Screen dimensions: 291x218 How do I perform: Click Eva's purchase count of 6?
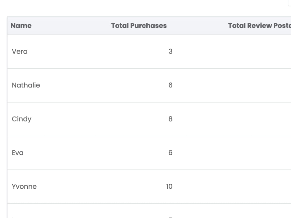coord(170,153)
